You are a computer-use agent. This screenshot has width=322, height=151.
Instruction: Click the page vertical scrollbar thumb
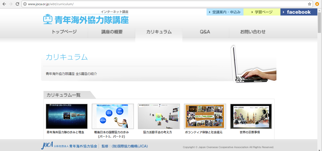point(319,22)
